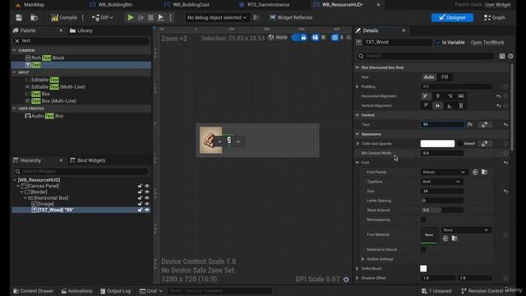Switch to the Library tab
The image size is (526, 296).
[81, 30]
